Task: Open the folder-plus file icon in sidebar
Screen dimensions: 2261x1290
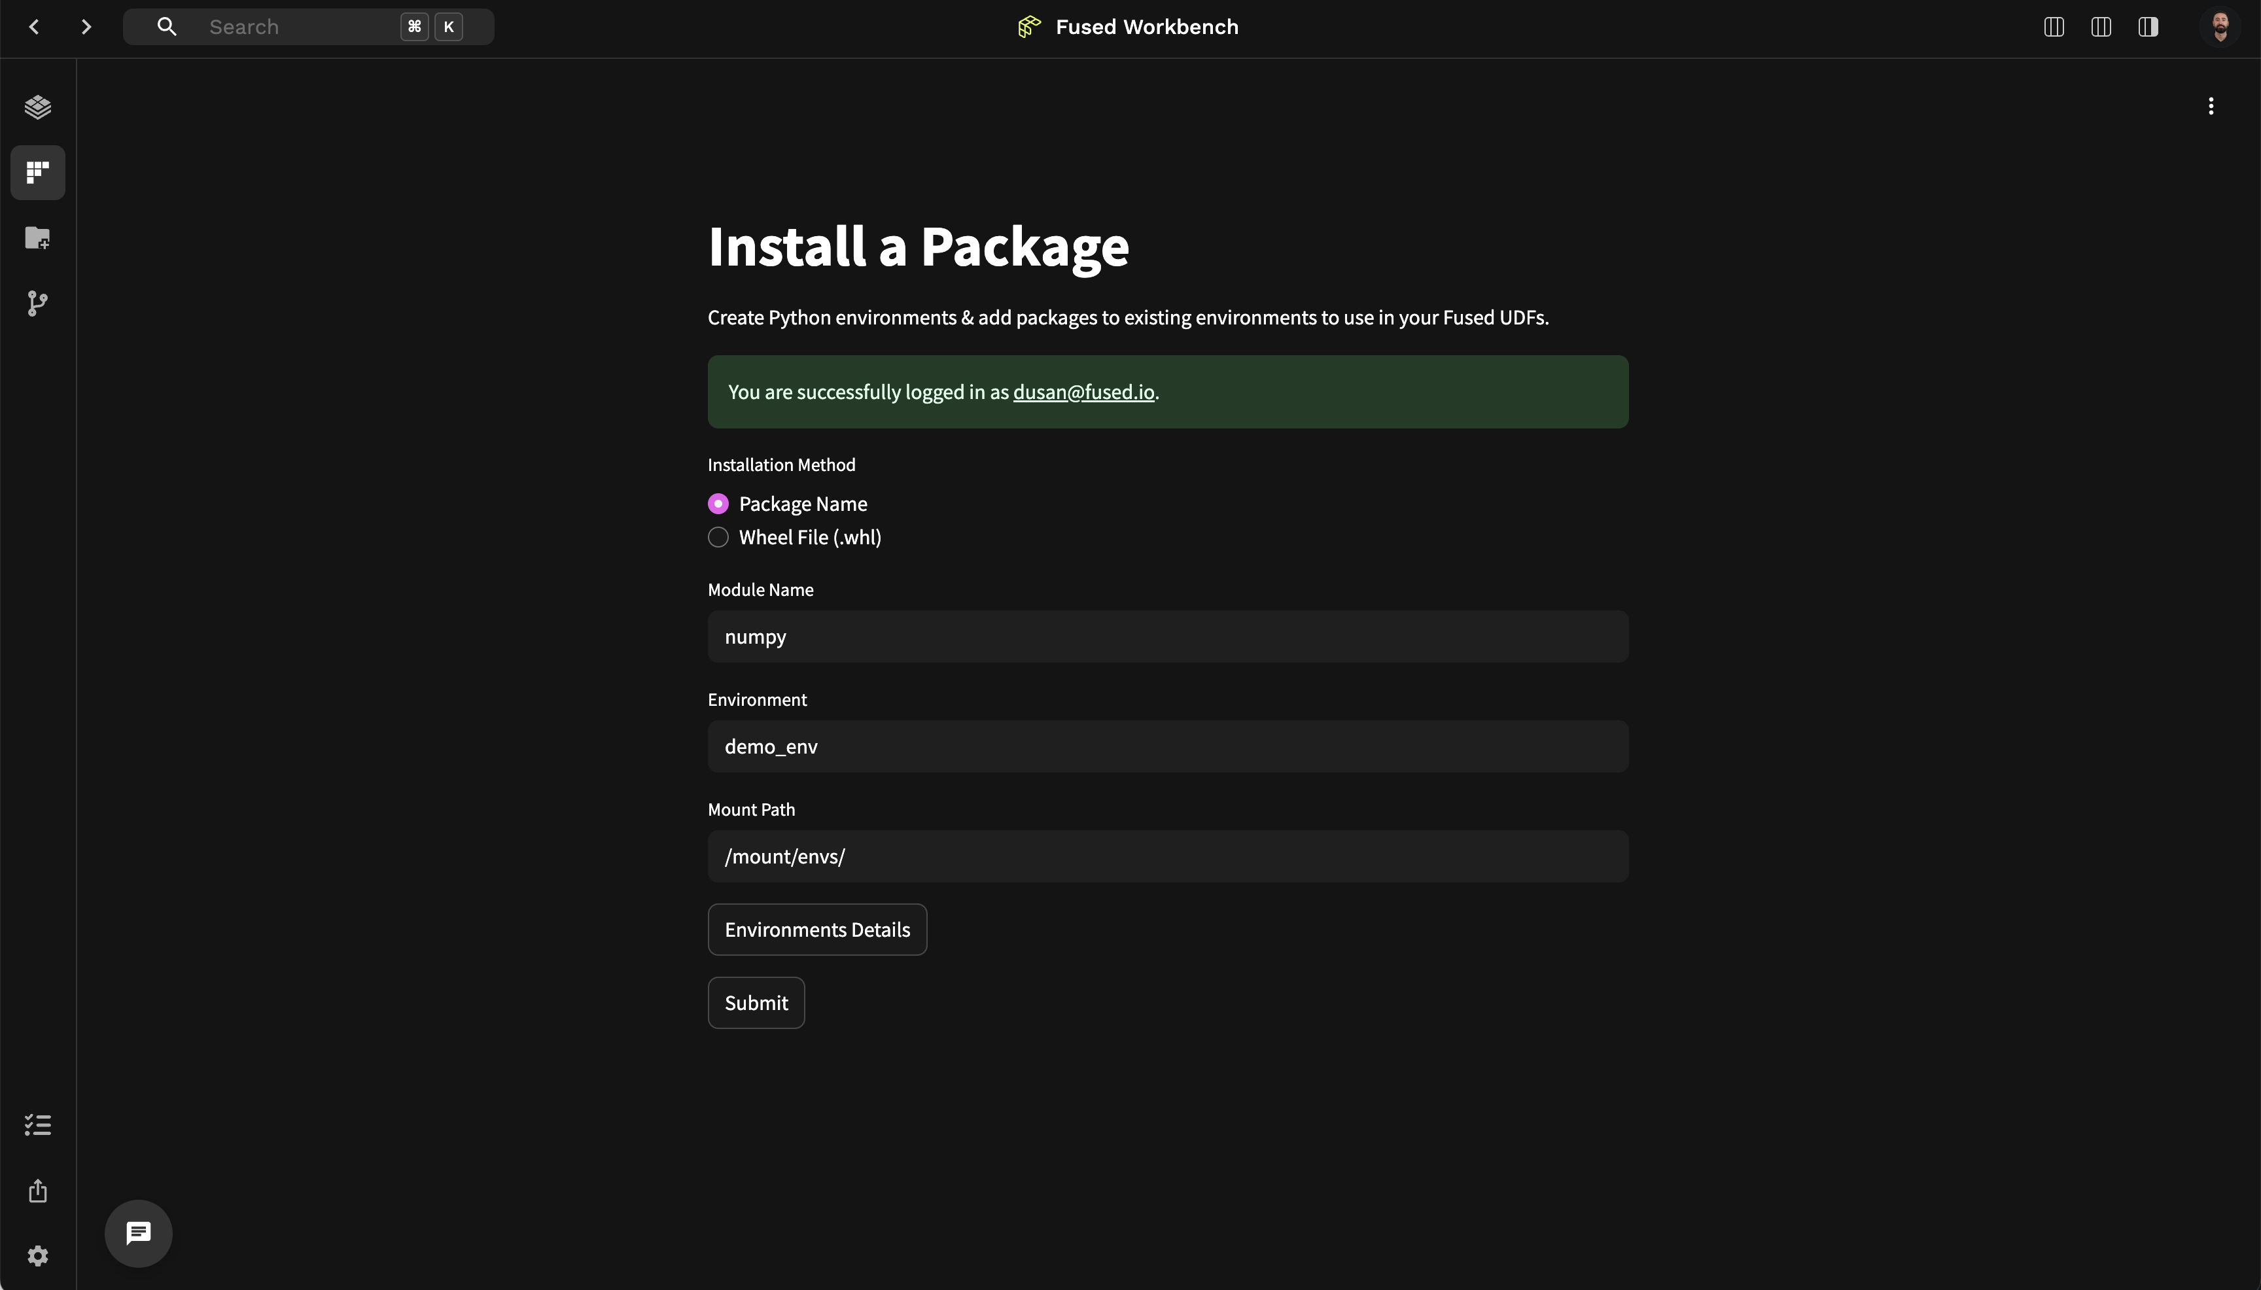Action: [37, 237]
